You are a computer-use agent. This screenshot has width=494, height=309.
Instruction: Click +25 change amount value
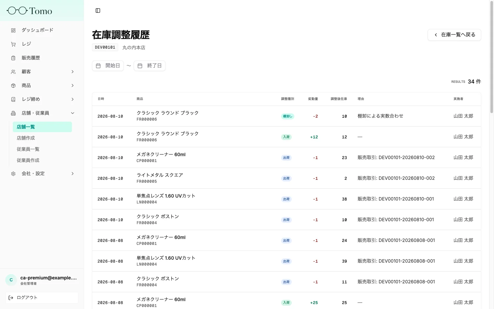click(314, 303)
